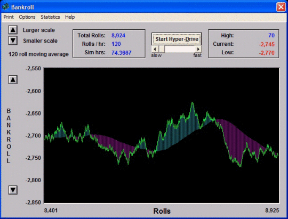Click the speed scrollbar right arrow toward fast
This screenshot has width=288, height=219.
(198, 49)
